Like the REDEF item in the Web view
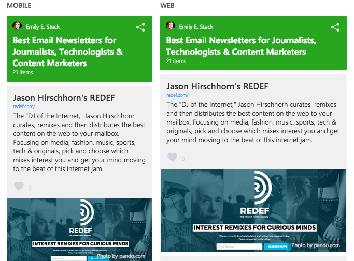The height and width of the screenshot is (261, 354). (172, 157)
